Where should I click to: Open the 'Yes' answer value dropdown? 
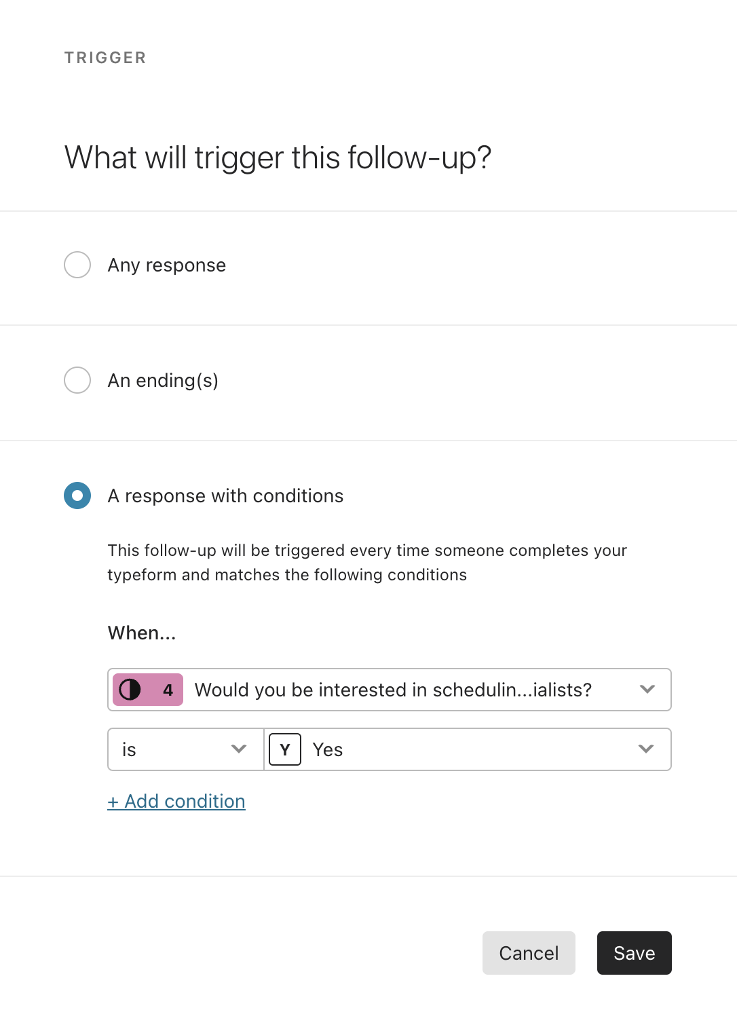coord(468,749)
